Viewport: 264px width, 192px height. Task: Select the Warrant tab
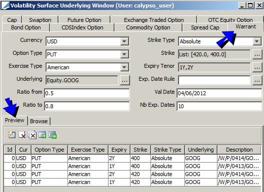coord(245,26)
